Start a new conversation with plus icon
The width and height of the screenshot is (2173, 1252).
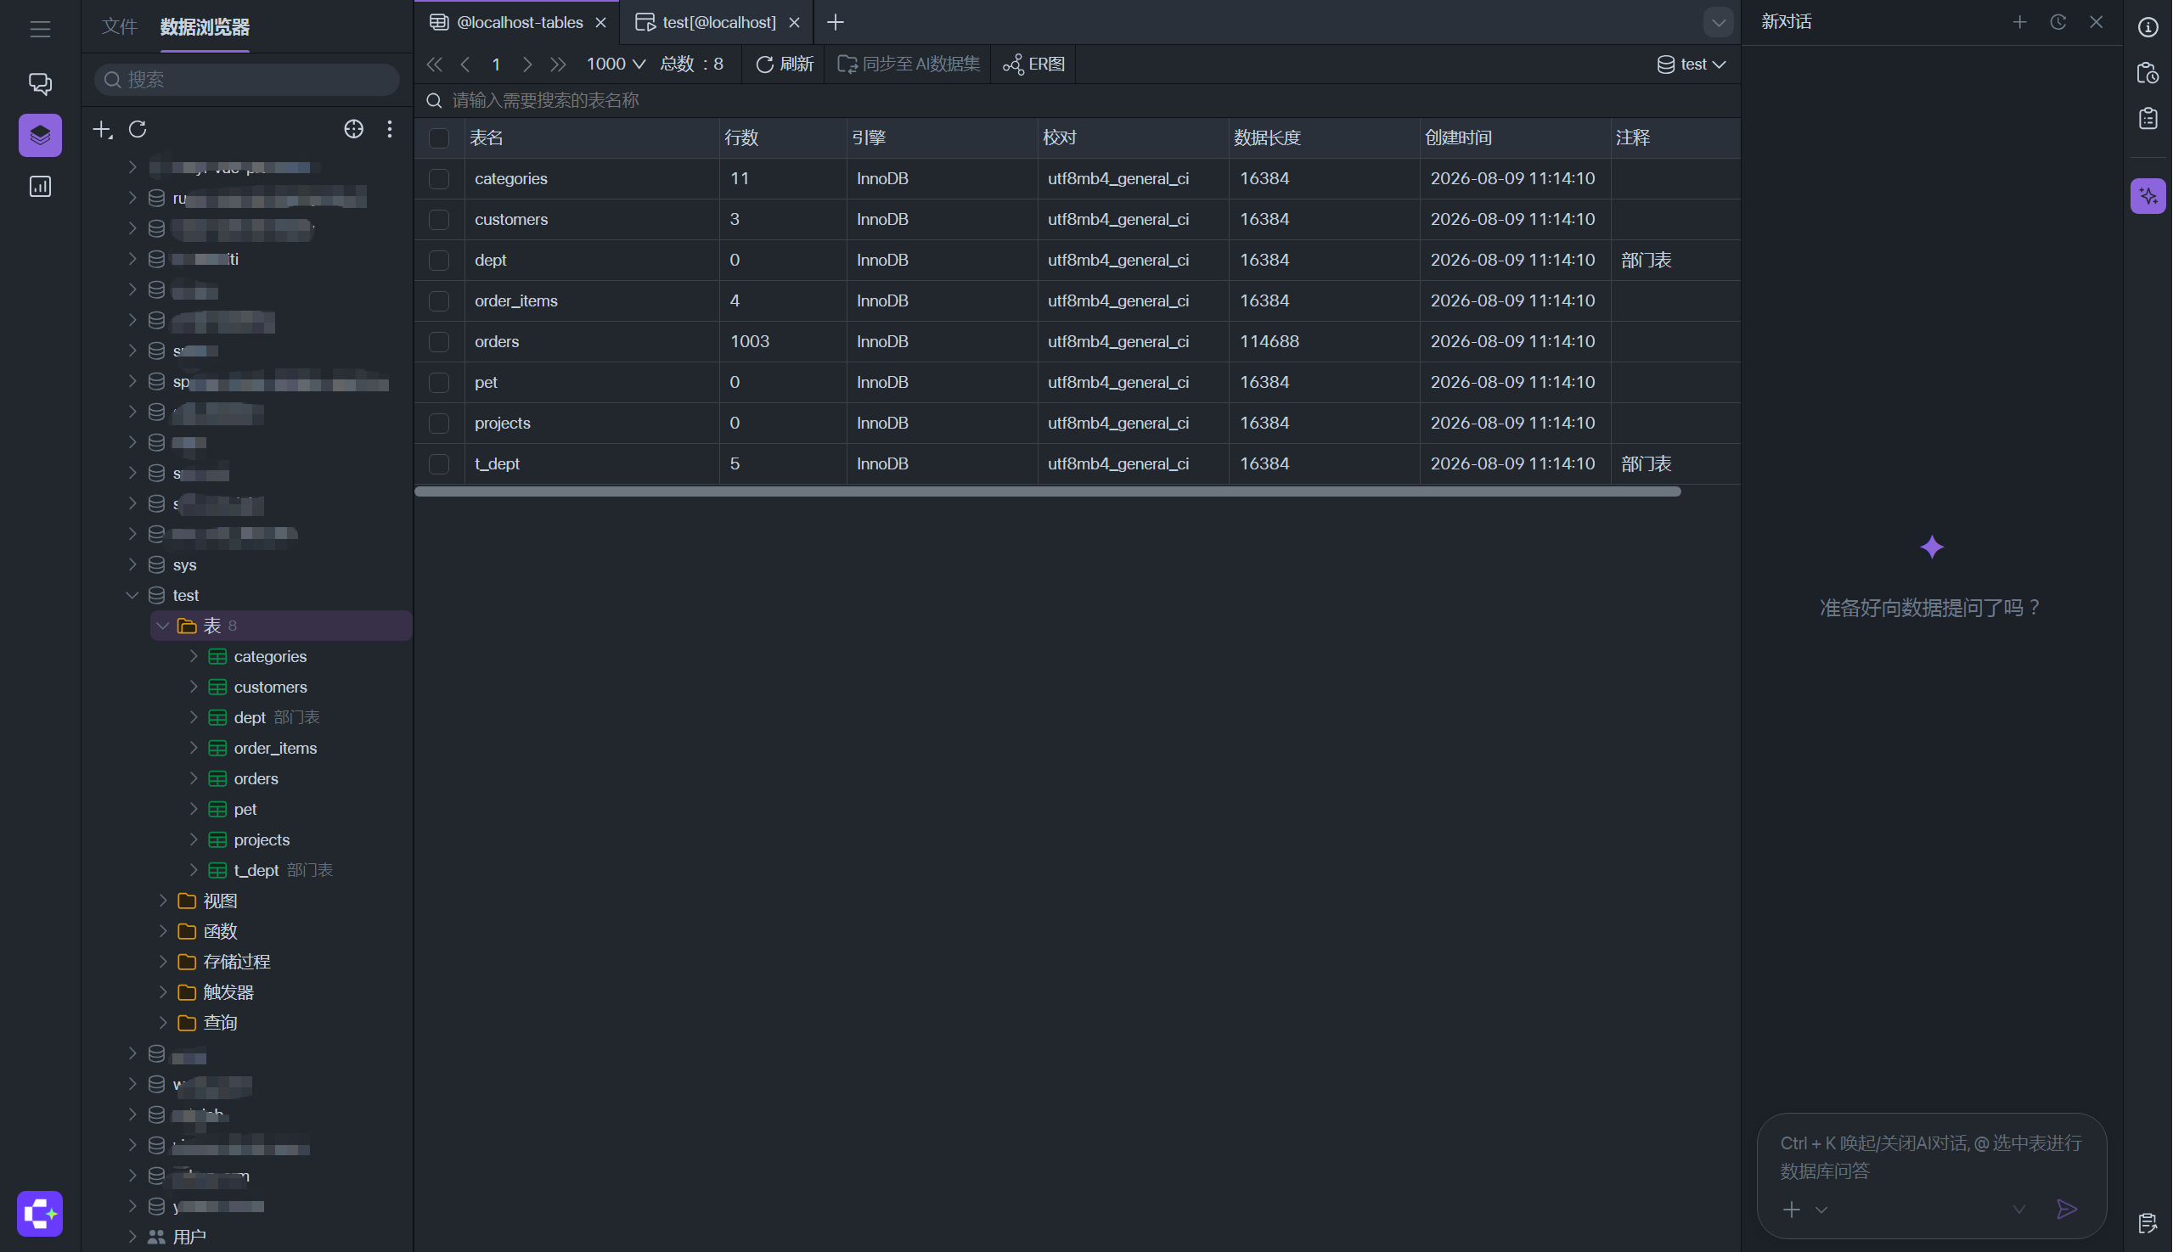(2020, 22)
